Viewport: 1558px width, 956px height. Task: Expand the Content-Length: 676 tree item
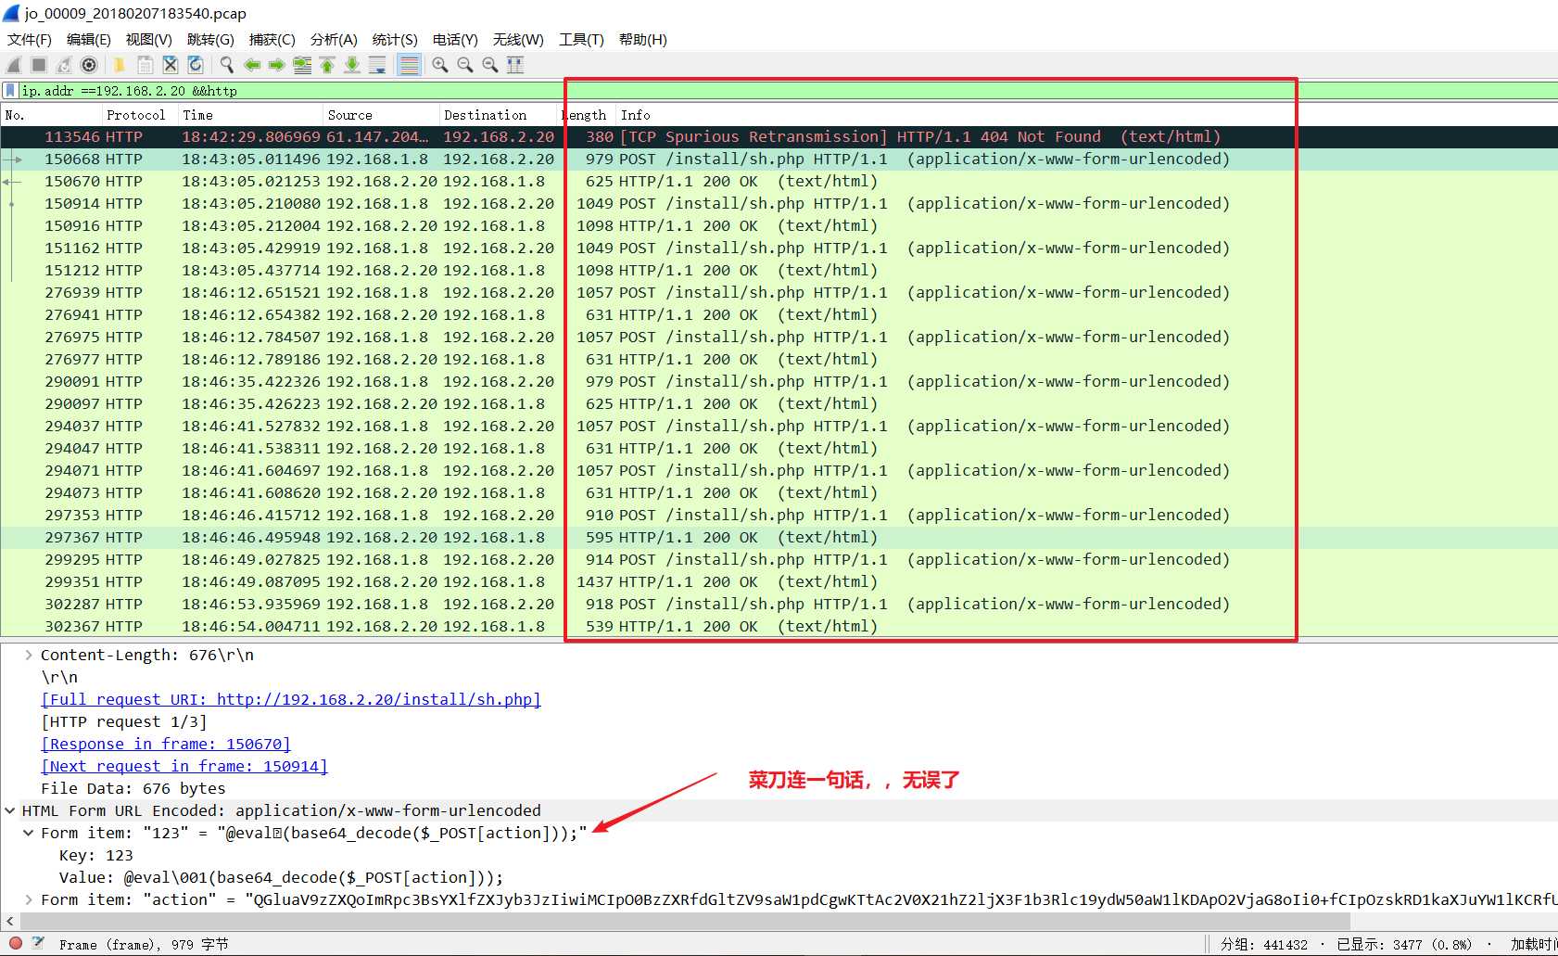click(28, 655)
